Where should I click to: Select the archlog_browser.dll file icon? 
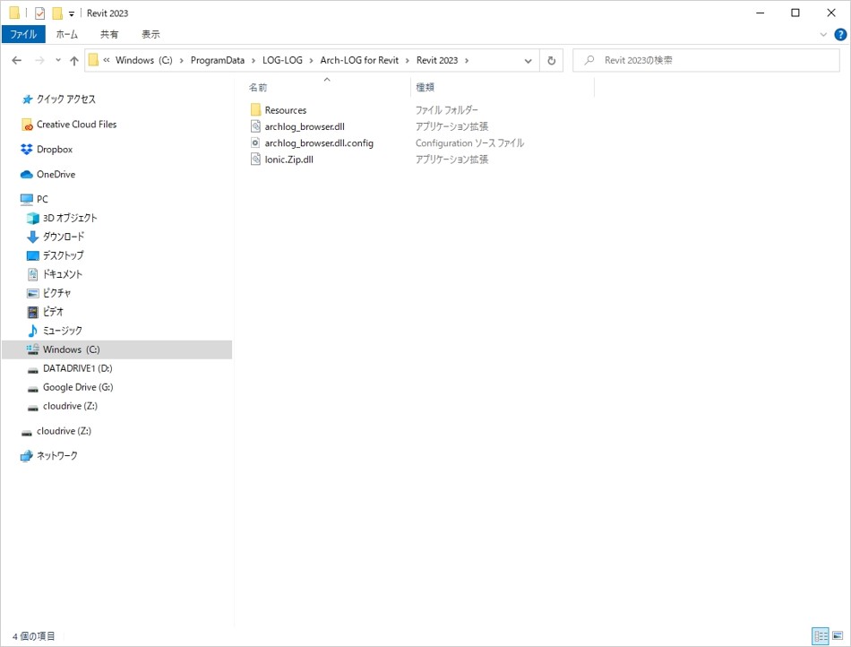tap(255, 126)
